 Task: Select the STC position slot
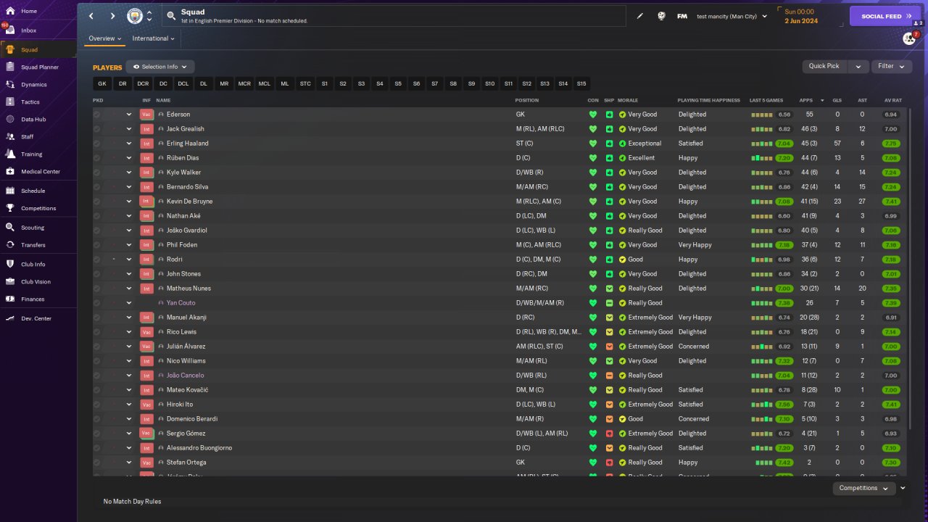click(305, 84)
